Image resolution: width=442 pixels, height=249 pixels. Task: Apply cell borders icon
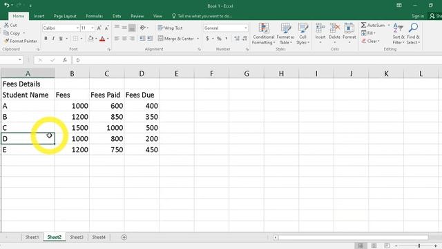coord(75,39)
